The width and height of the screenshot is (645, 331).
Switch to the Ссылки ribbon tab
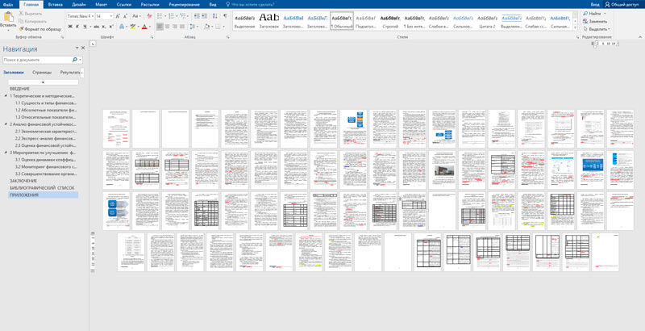click(124, 5)
